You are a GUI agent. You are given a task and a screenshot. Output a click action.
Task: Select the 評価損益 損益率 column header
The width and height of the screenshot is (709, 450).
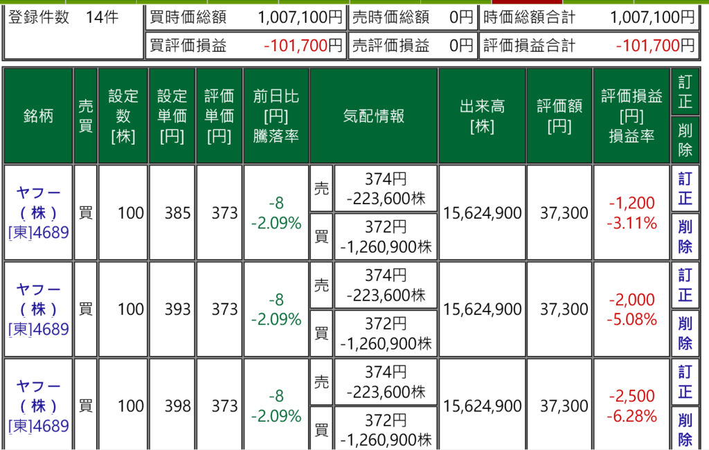coord(631,116)
